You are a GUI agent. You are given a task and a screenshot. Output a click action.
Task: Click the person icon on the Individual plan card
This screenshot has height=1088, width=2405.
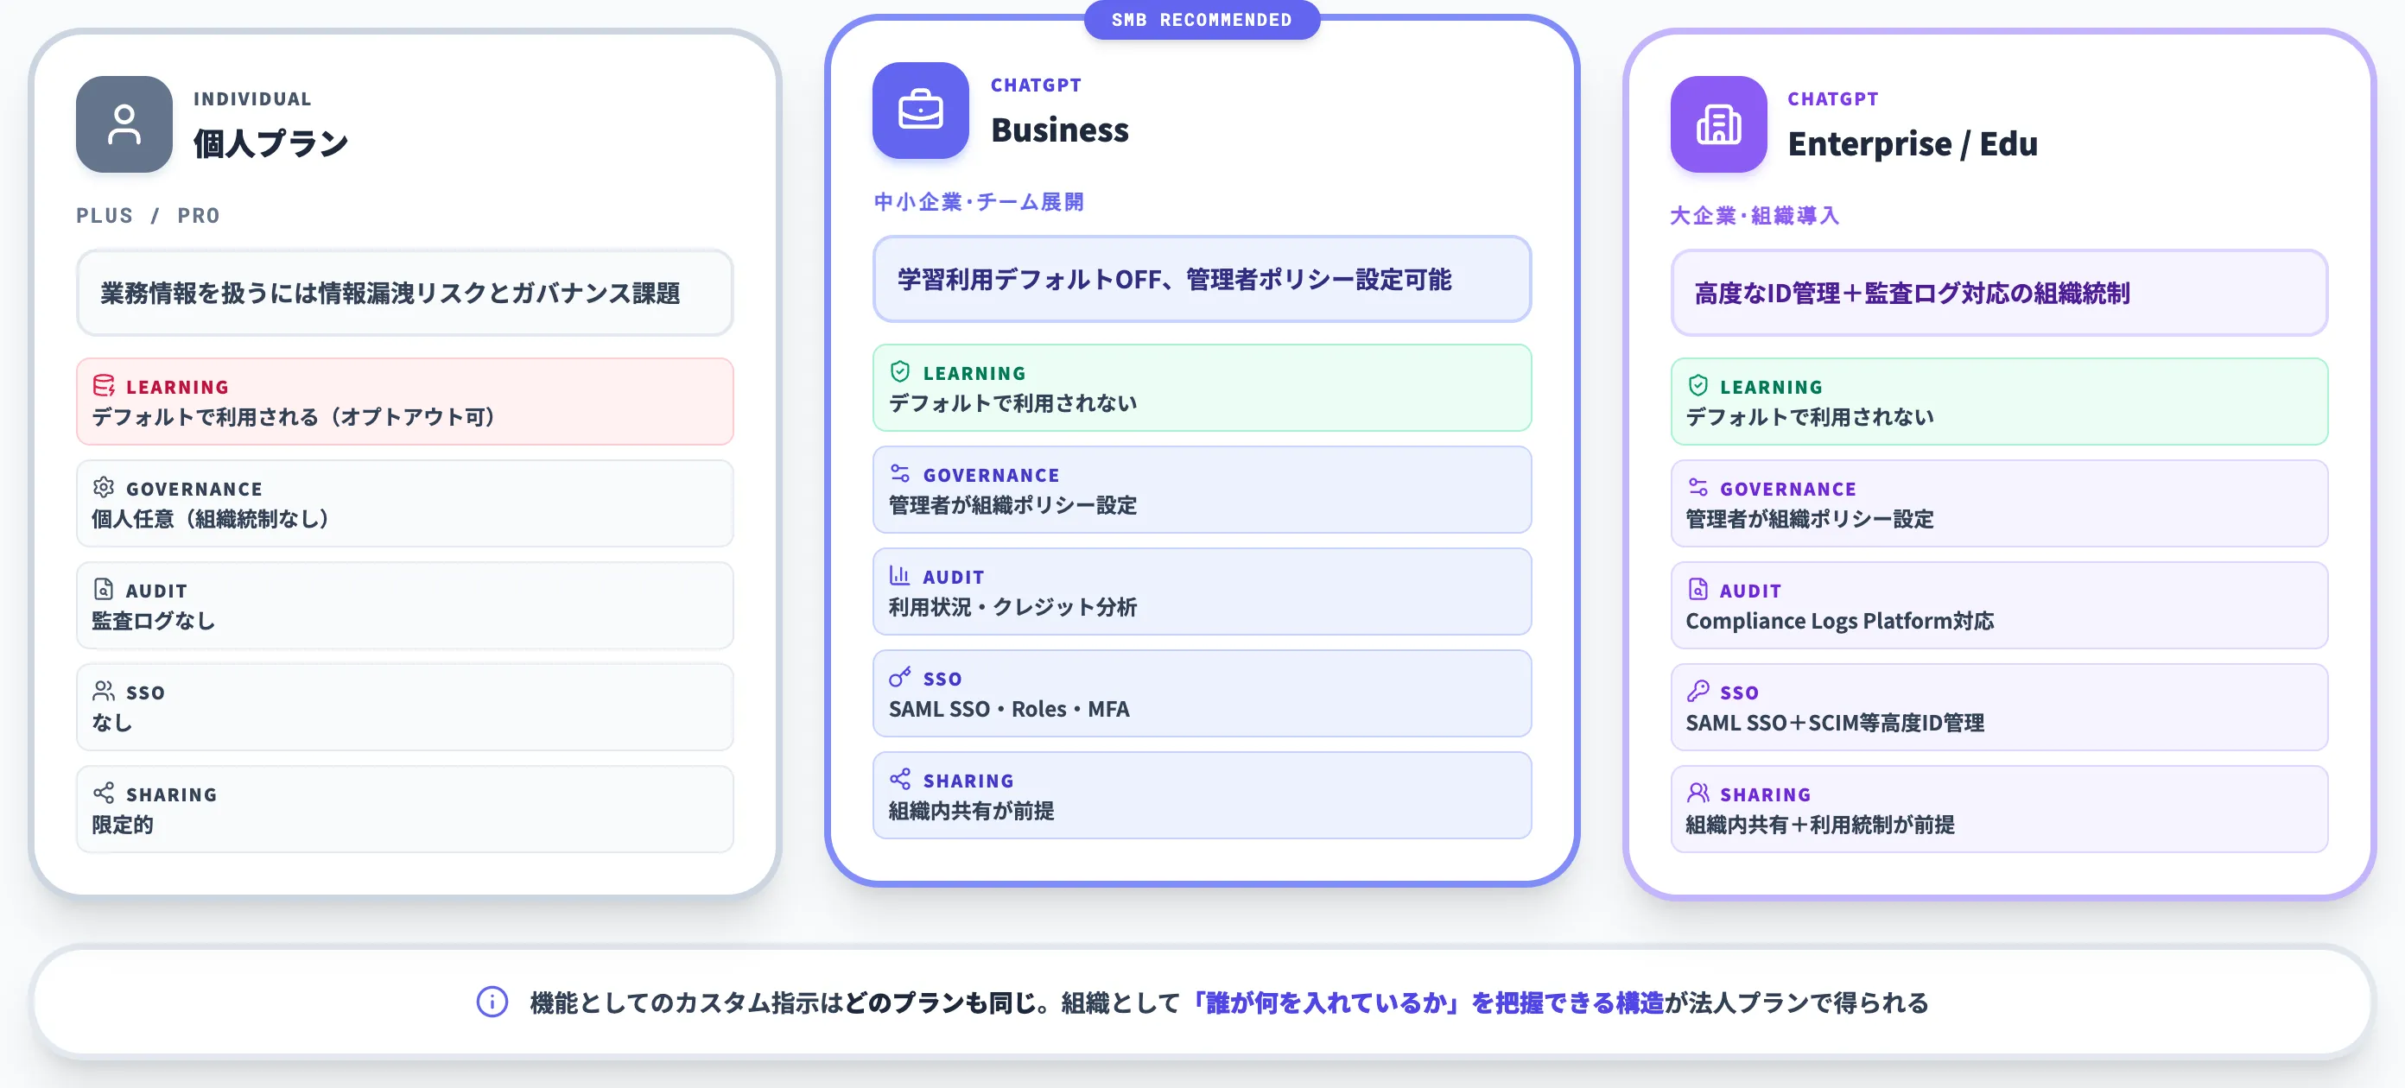point(124,124)
